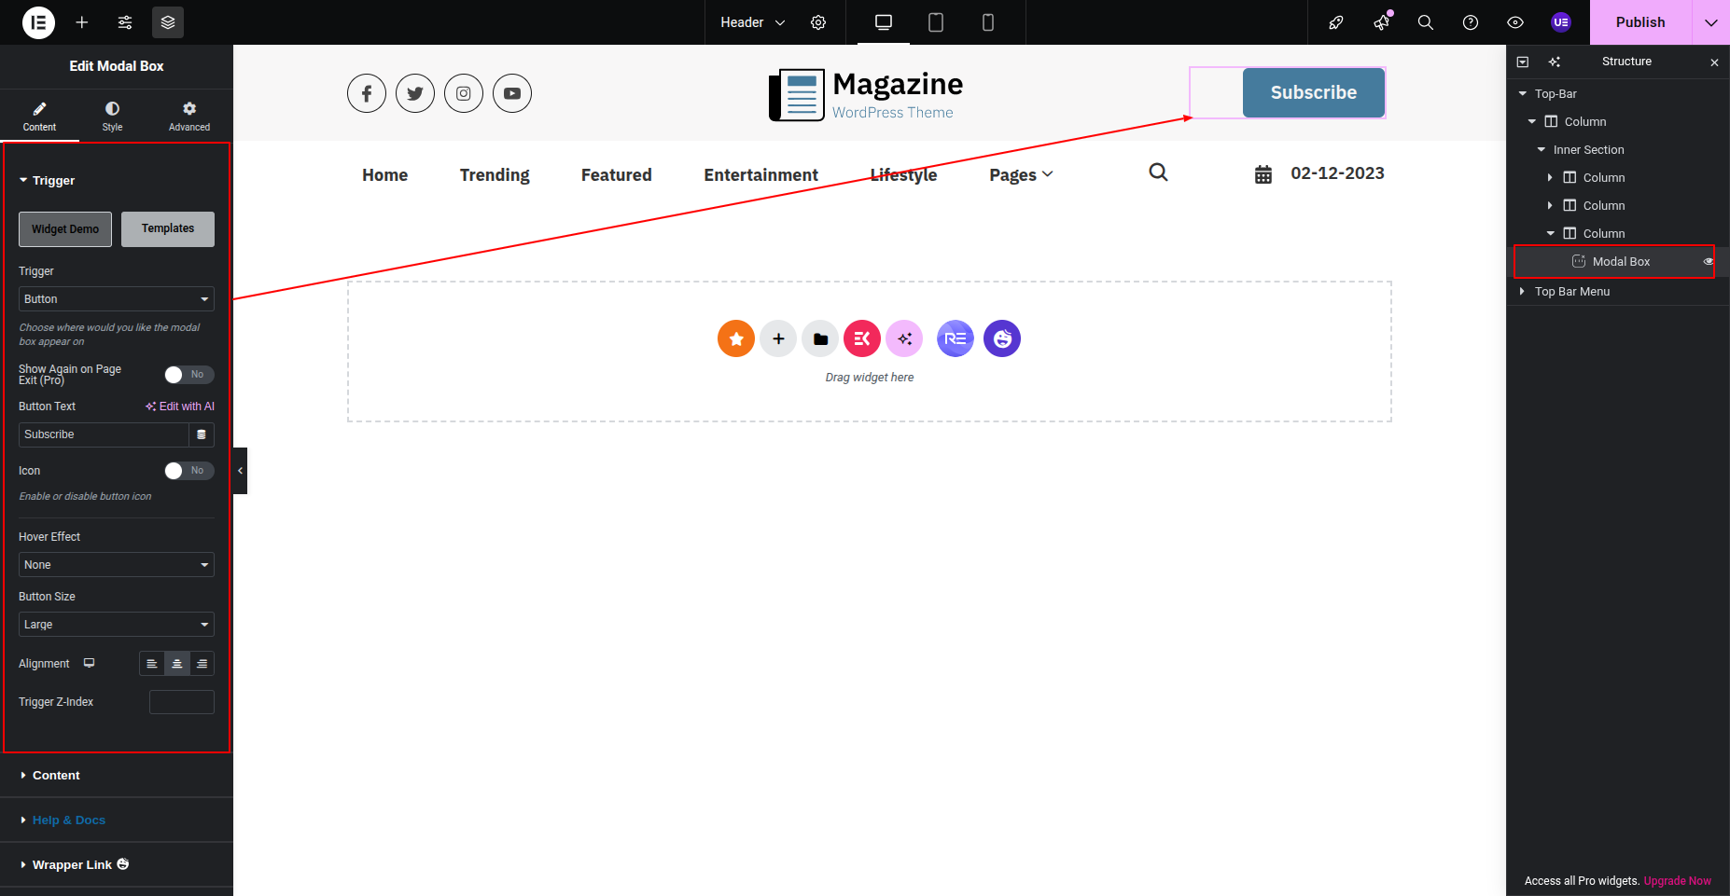Switch to the Style tab
Image resolution: width=1730 pixels, height=896 pixels.
click(112, 116)
